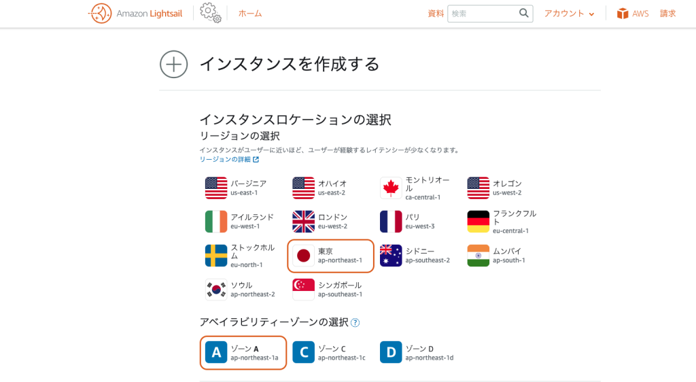Choose Zone D ap-northeast-1d
The image size is (696, 382).
[417, 352]
